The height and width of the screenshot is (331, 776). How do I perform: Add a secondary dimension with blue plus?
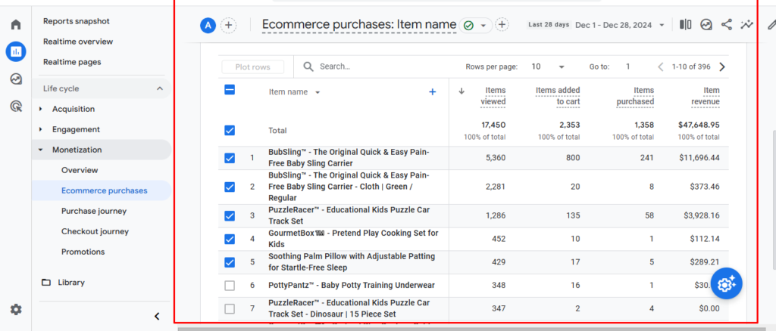point(432,91)
